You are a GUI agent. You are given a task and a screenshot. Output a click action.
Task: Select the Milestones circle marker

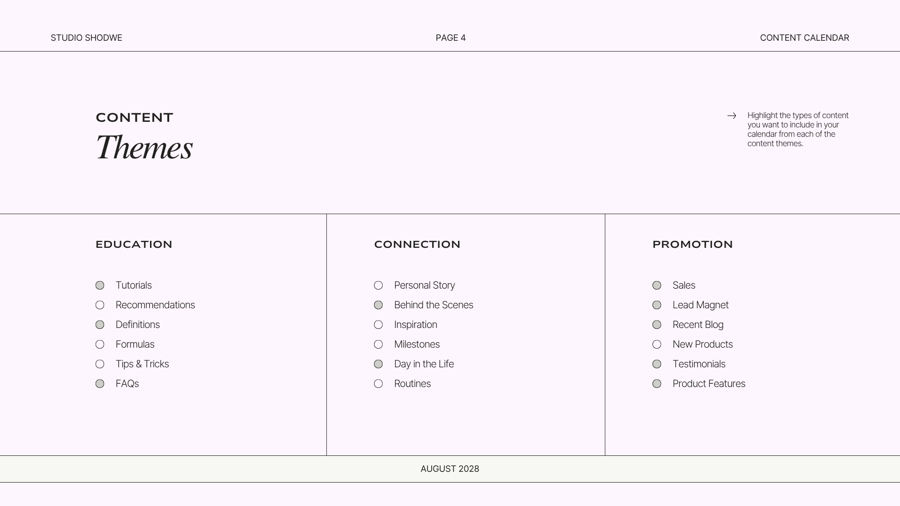coord(378,344)
